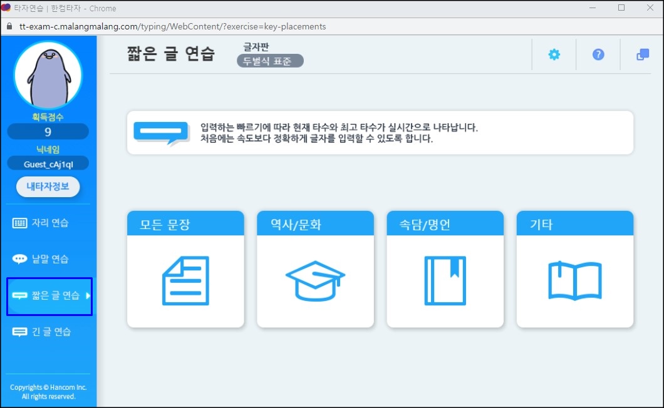Click the arrow next to 짧은 글 연습
This screenshot has width=664, height=408.
coord(88,295)
